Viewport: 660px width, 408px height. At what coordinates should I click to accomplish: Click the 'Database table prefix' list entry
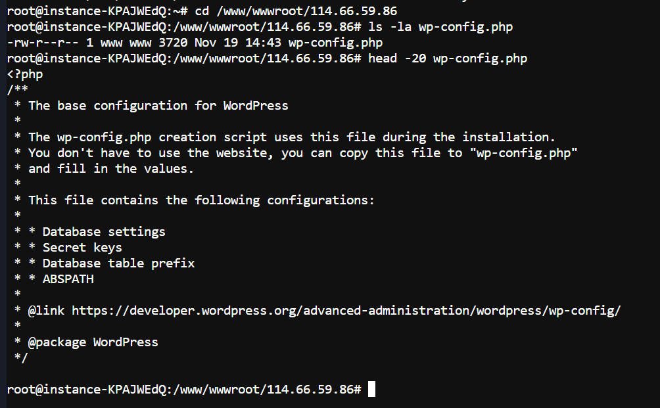[118, 263]
